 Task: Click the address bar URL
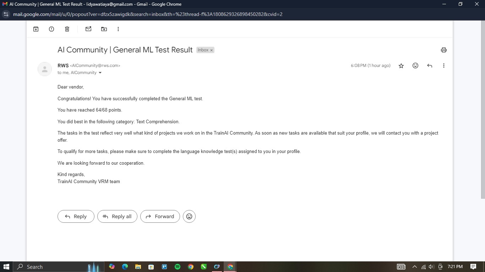click(148, 14)
